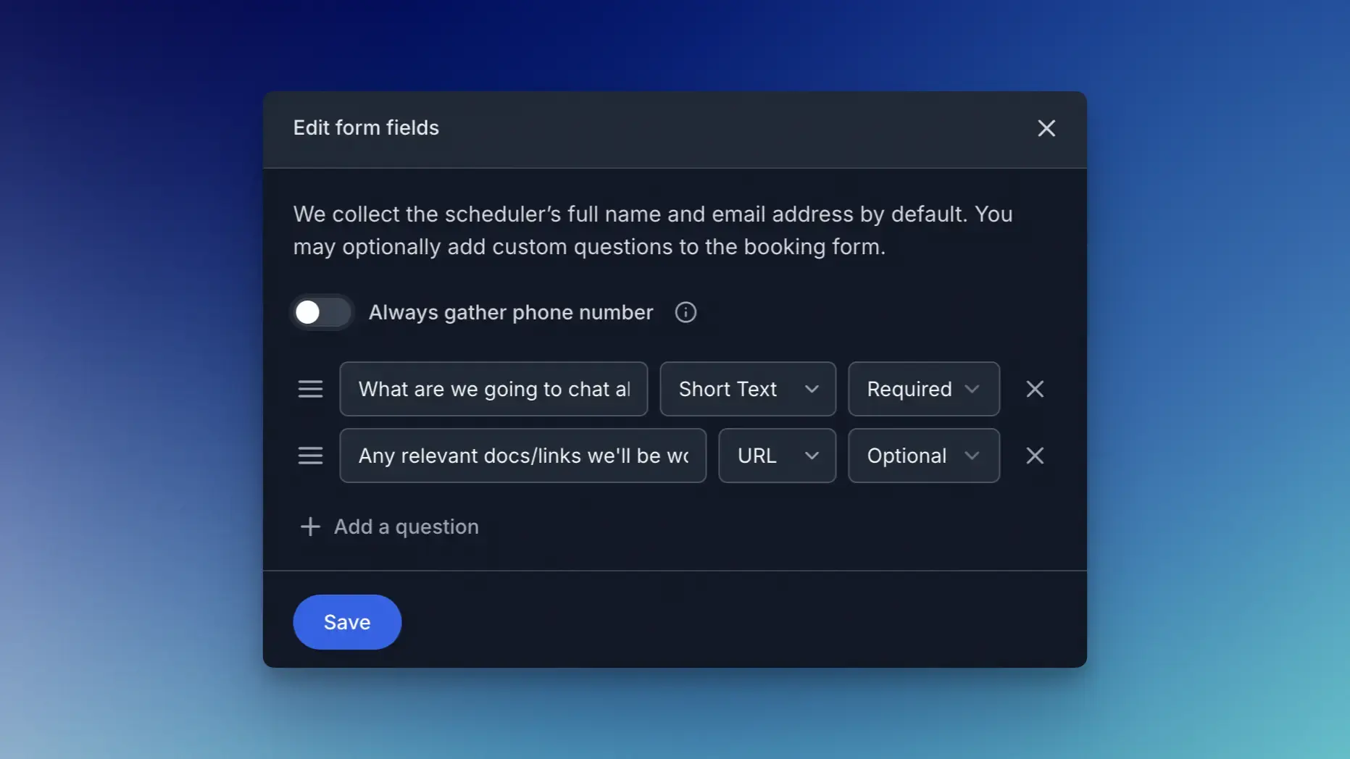The height and width of the screenshot is (759, 1350).
Task: Open phone number info tooltip icon
Action: (686, 312)
